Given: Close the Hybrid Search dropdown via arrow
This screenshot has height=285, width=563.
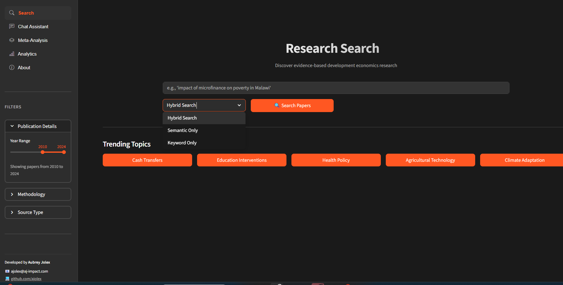Looking at the screenshot, I should pyautogui.click(x=239, y=105).
